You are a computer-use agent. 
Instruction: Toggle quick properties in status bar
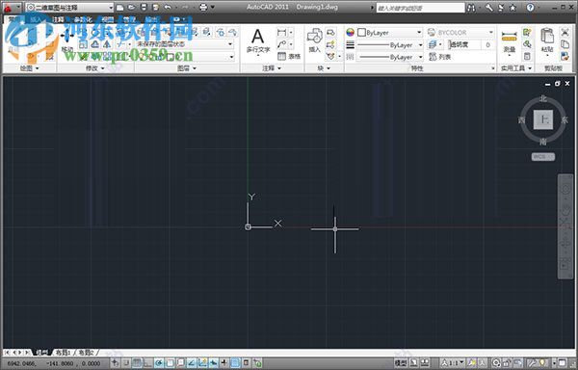(x=247, y=363)
